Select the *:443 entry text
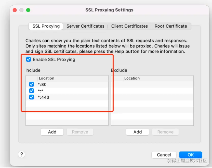The image size is (212, 168). pos(44,97)
